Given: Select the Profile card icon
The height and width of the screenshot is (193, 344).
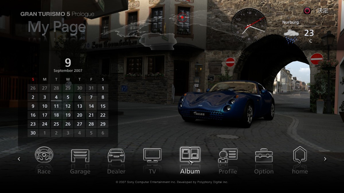Looking at the screenshot, I should point(228,156).
